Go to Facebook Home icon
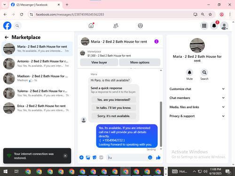 click(x=91, y=25)
